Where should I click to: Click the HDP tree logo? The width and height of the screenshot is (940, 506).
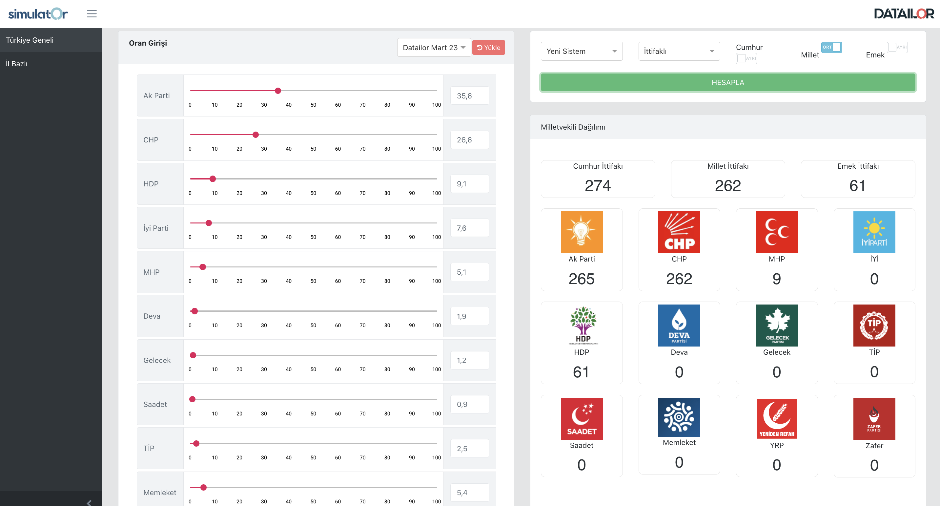583,325
